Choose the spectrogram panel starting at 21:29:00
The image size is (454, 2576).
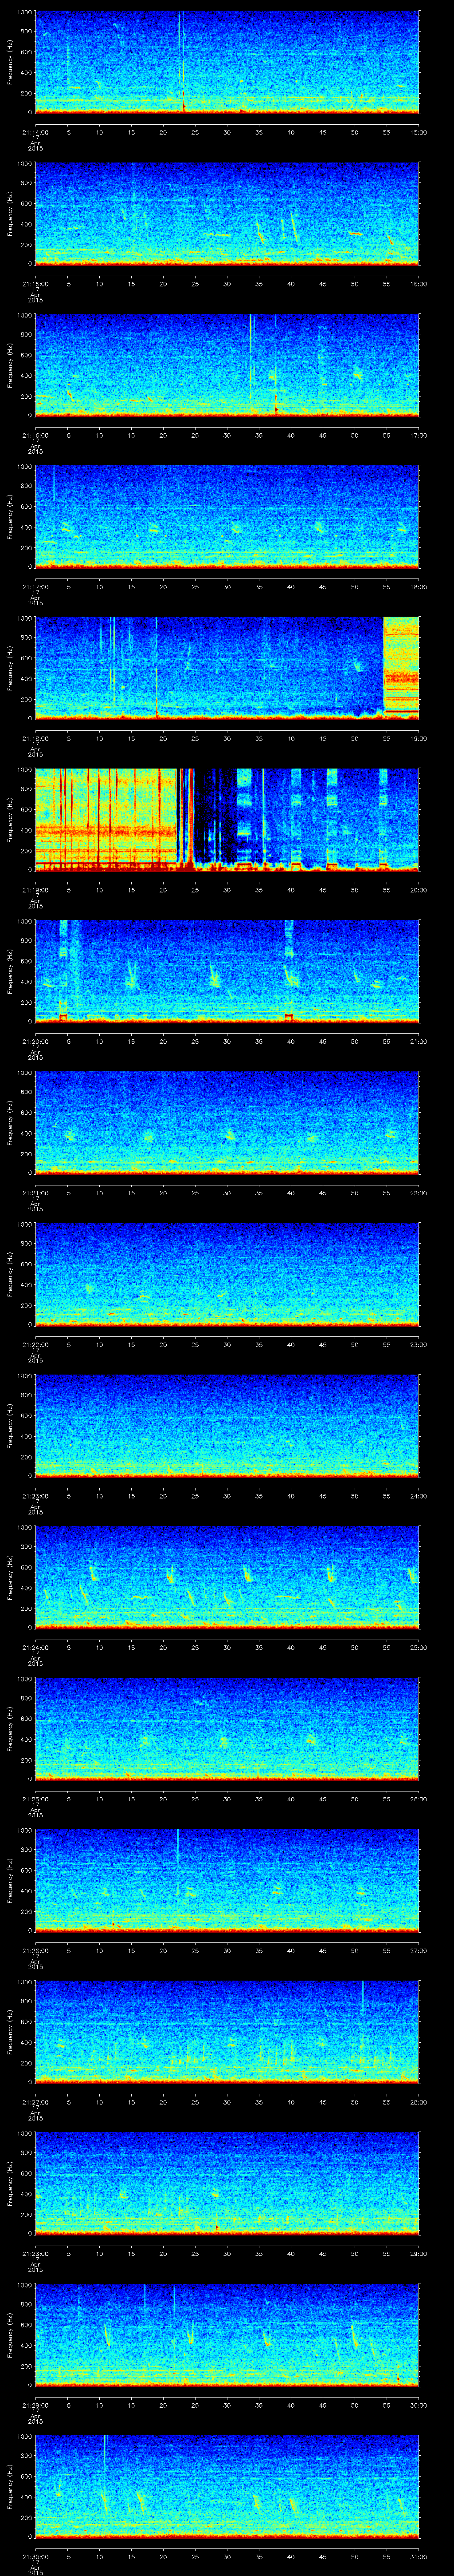click(227, 2334)
